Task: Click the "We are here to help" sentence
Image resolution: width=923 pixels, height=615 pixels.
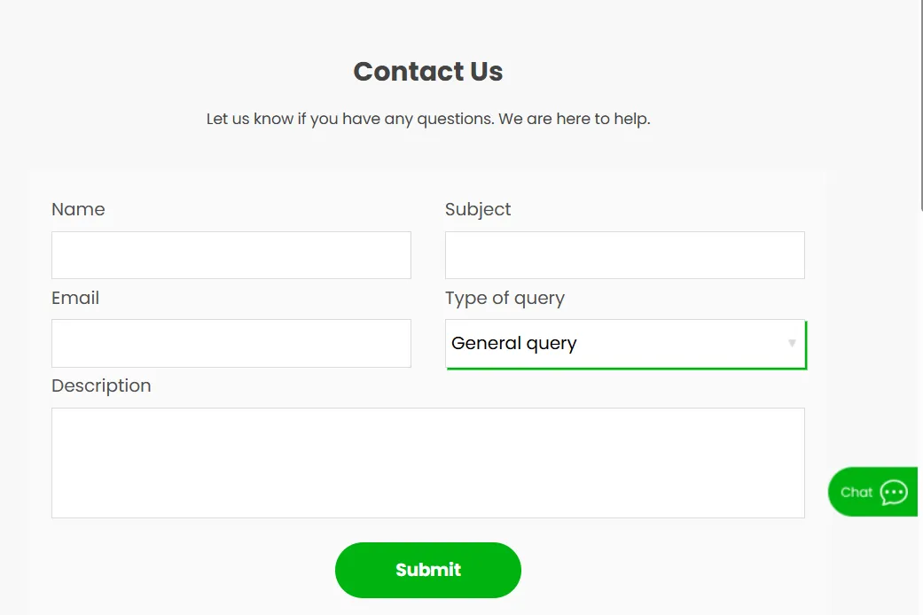Action: tap(575, 119)
